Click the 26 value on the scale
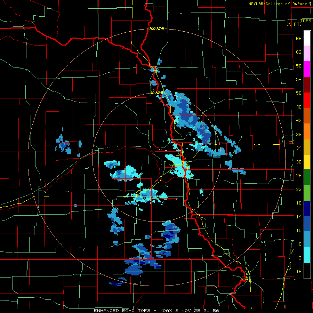This screenshot has height=313, width=313. click(x=299, y=176)
